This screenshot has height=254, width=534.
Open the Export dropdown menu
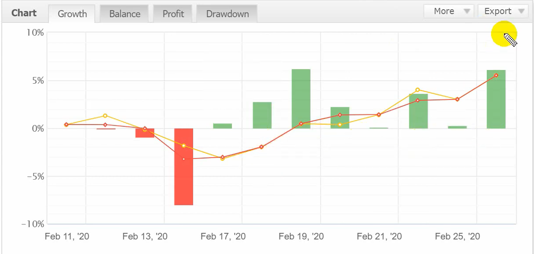[x=503, y=11]
